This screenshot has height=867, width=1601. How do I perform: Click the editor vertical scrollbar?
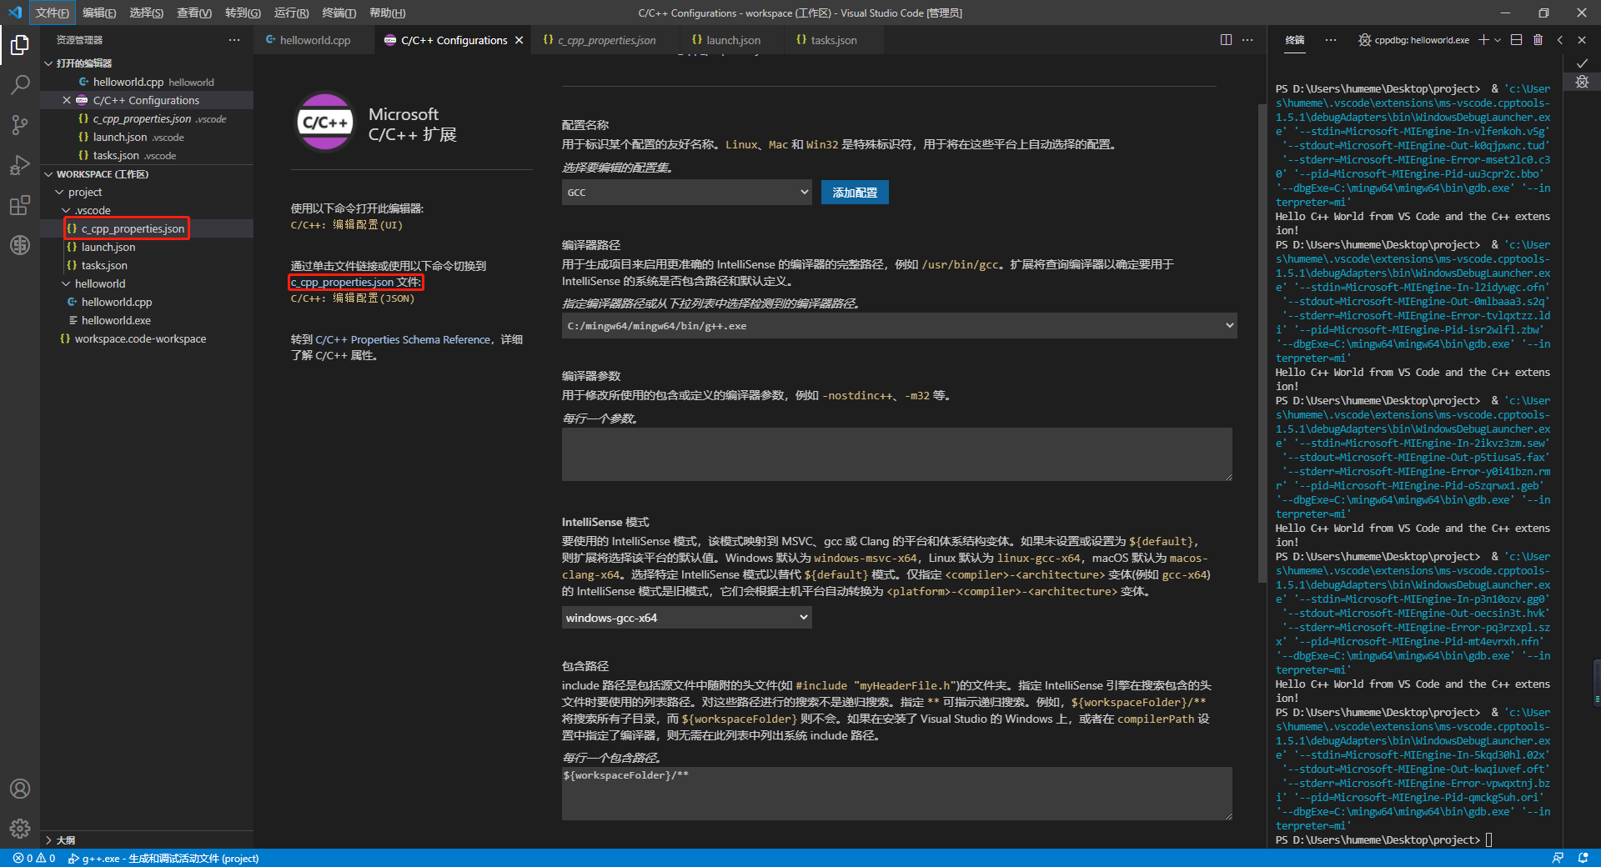click(1262, 342)
